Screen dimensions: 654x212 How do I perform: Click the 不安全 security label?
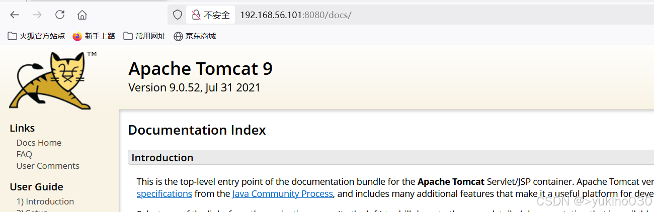coord(217,15)
